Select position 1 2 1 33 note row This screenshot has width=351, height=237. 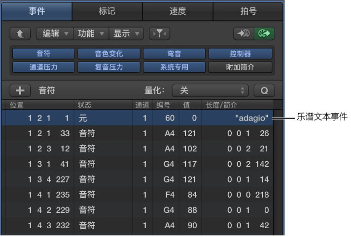click(x=138, y=133)
